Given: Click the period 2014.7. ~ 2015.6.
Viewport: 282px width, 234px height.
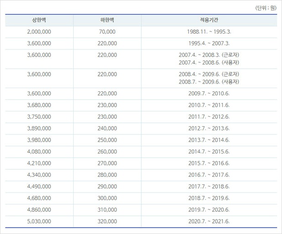Looking at the screenshot, I should [209, 152].
